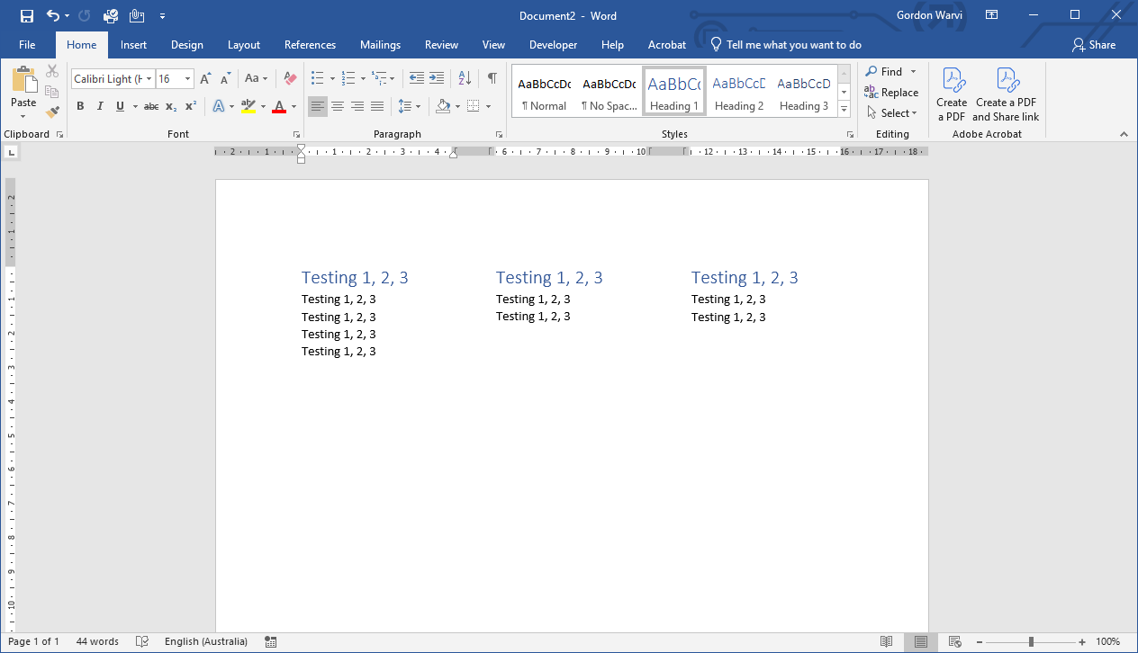Viewport: 1138px width, 653px height.
Task: Click the Format Painter brush icon
Action: pyautogui.click(x=52, y=112)
